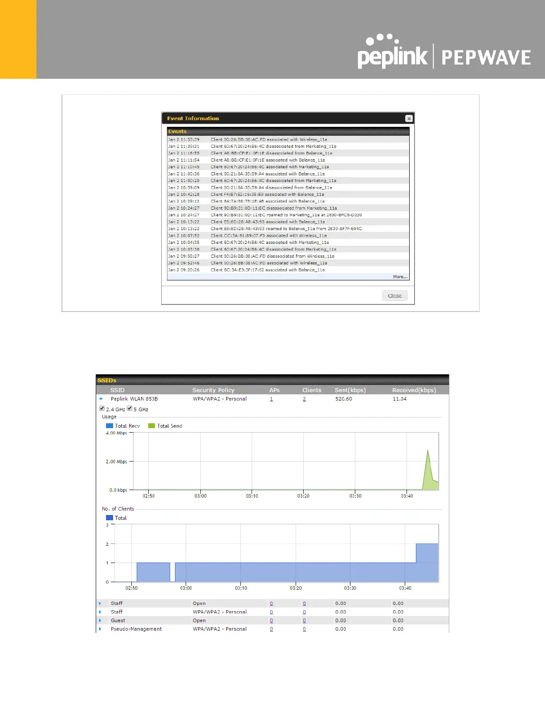
Task: Click the Total Send green legend swatch
Action: tap(151, 426)
